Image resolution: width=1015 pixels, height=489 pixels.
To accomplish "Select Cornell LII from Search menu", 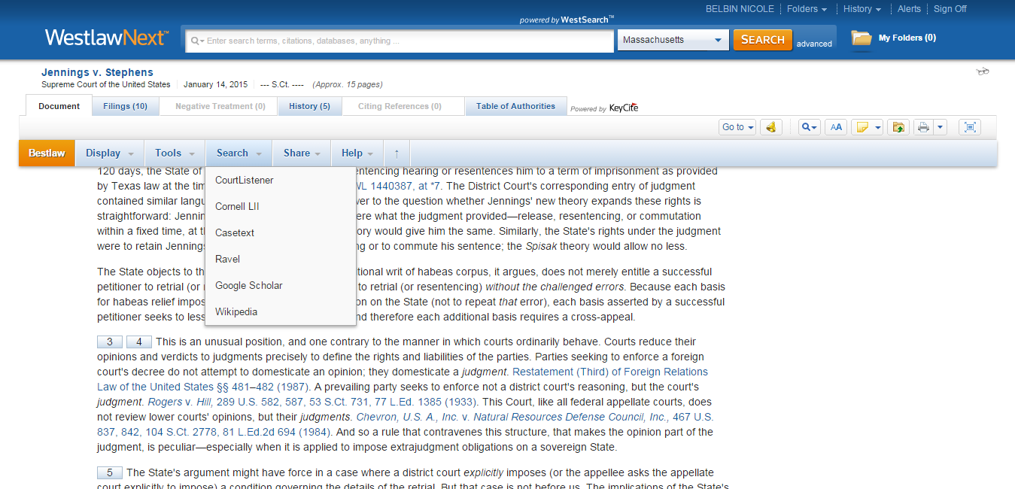I will tap(281, 207).
